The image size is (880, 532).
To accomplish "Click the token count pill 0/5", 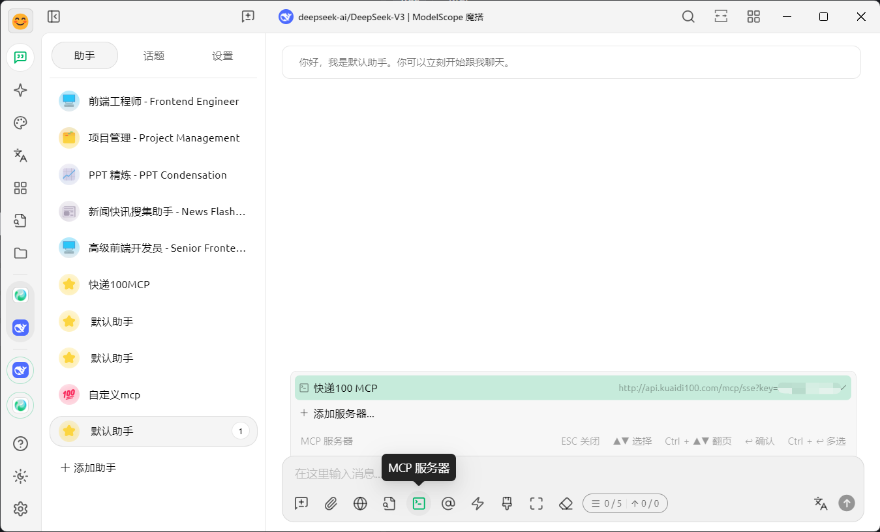I will click(x=625, y=503).
